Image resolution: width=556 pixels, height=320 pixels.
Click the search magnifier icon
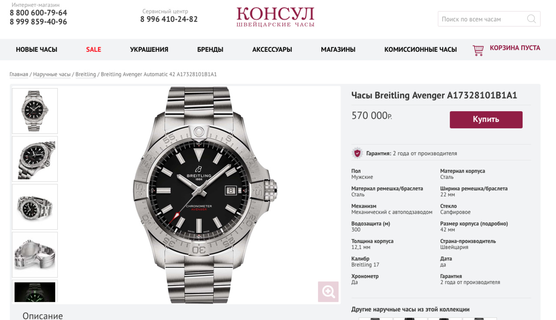[531, 19]
